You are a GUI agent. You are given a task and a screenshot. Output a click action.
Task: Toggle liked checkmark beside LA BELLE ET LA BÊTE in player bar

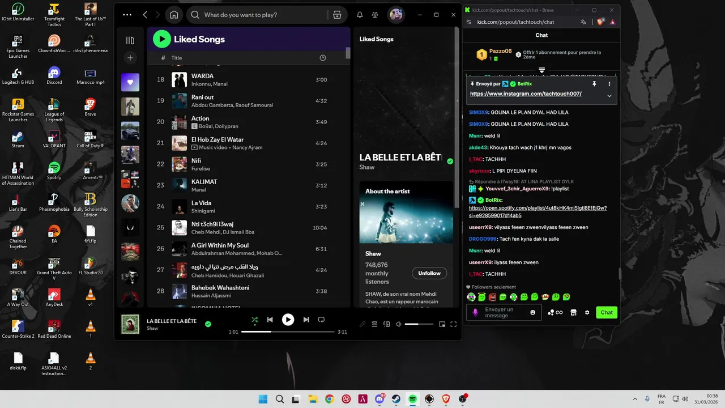[x=208, y=324]
